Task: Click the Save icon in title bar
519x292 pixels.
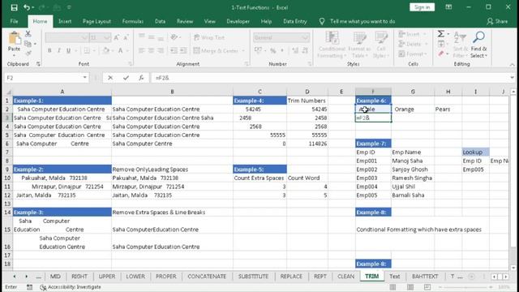Action: 14,7
